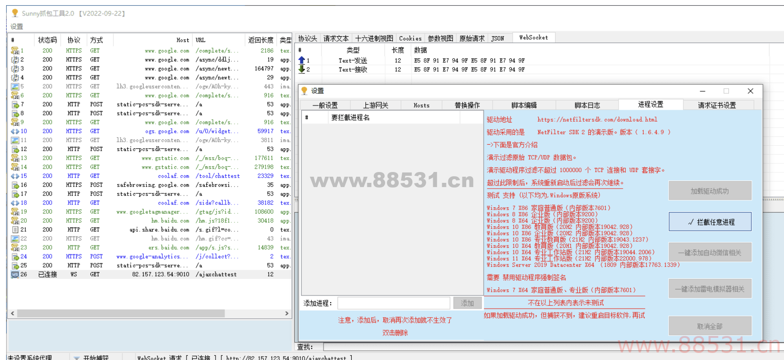The height and width of the screenshot is (360, 784).
Task: Click request list scrollbar right arrow
Action: coord(286,313)
